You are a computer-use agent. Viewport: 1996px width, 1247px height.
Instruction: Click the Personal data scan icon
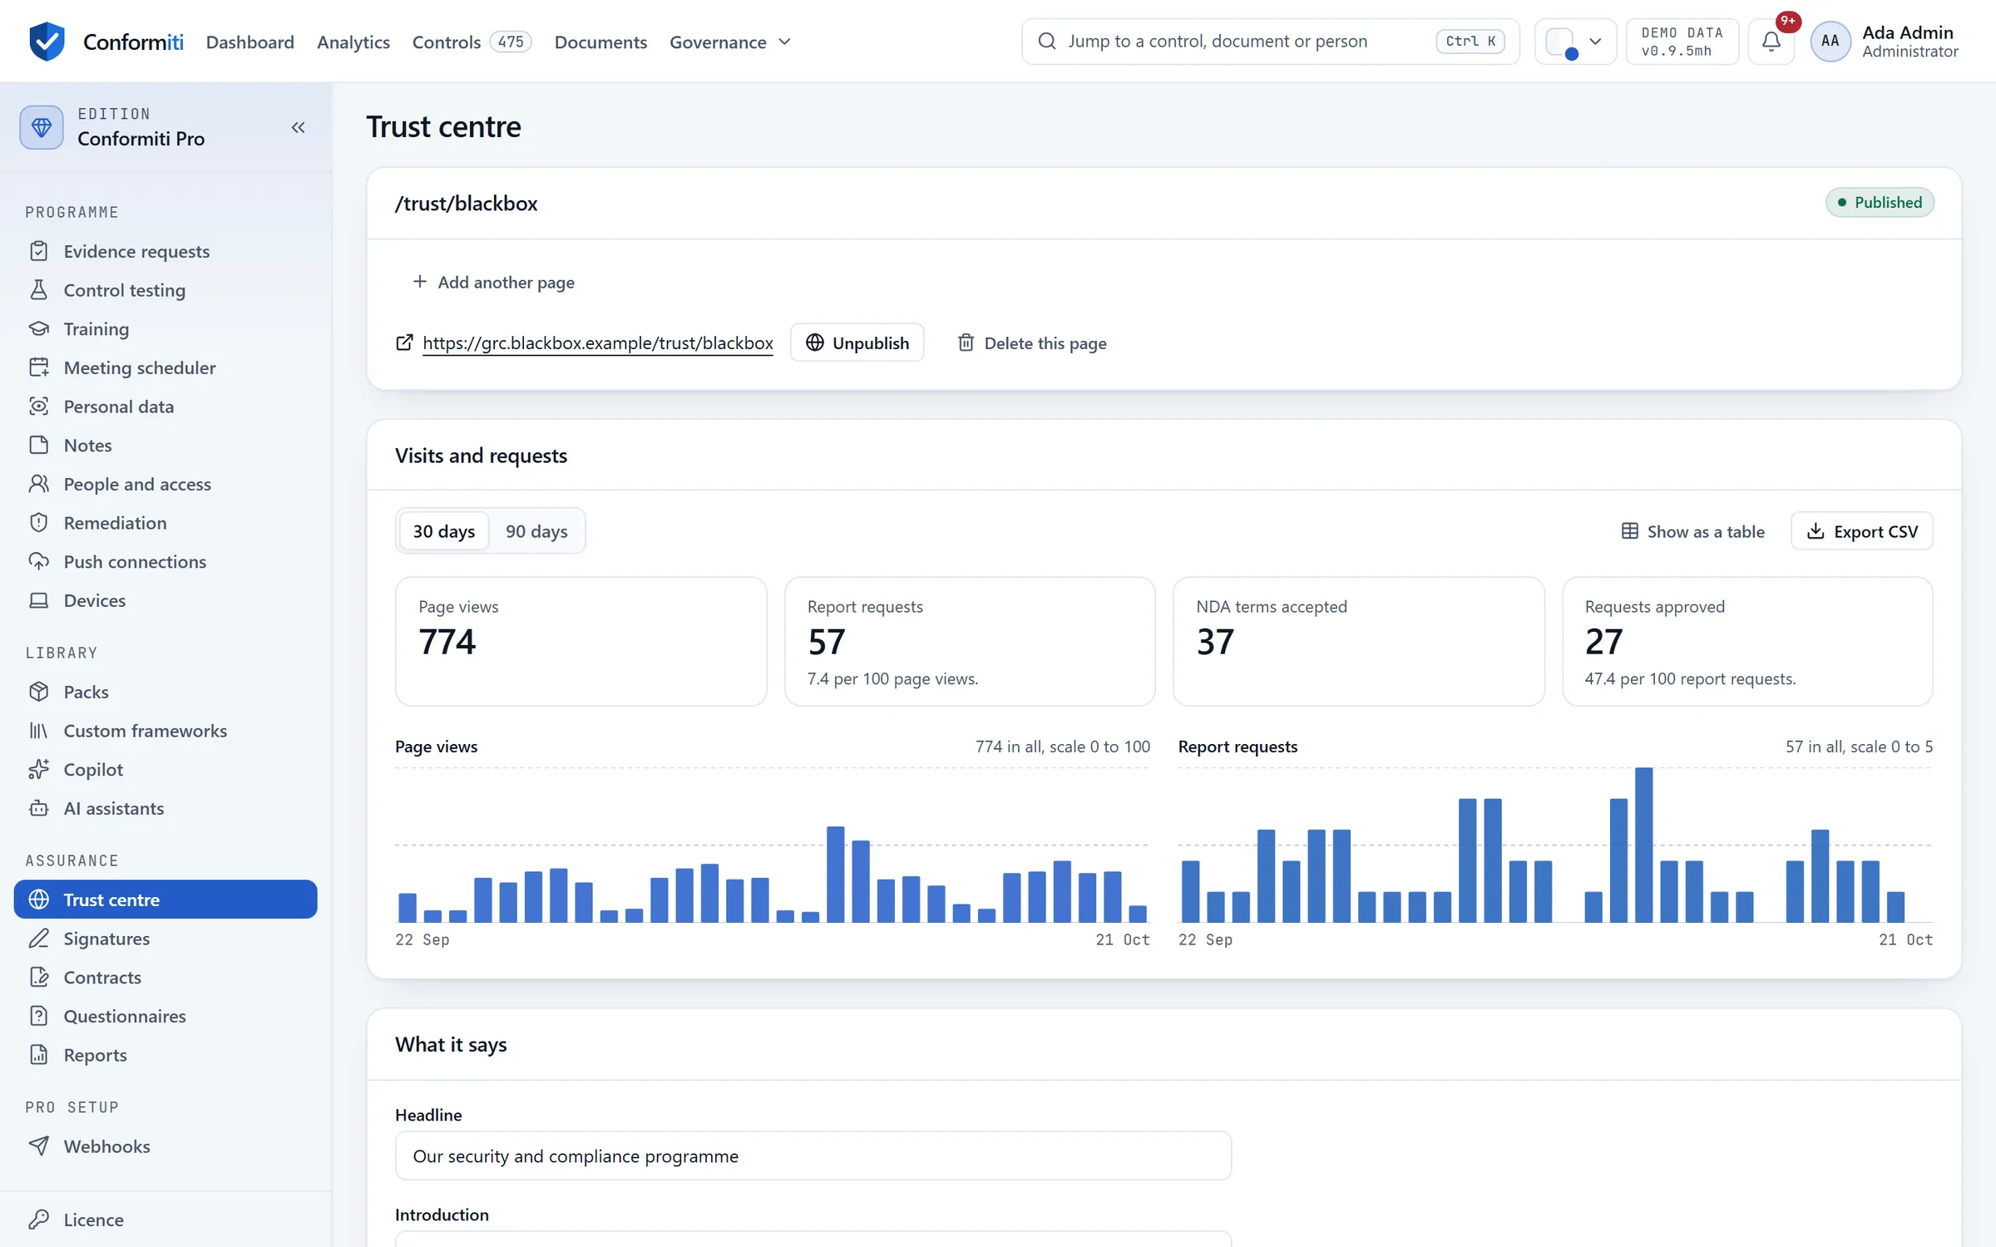[39, 407]
